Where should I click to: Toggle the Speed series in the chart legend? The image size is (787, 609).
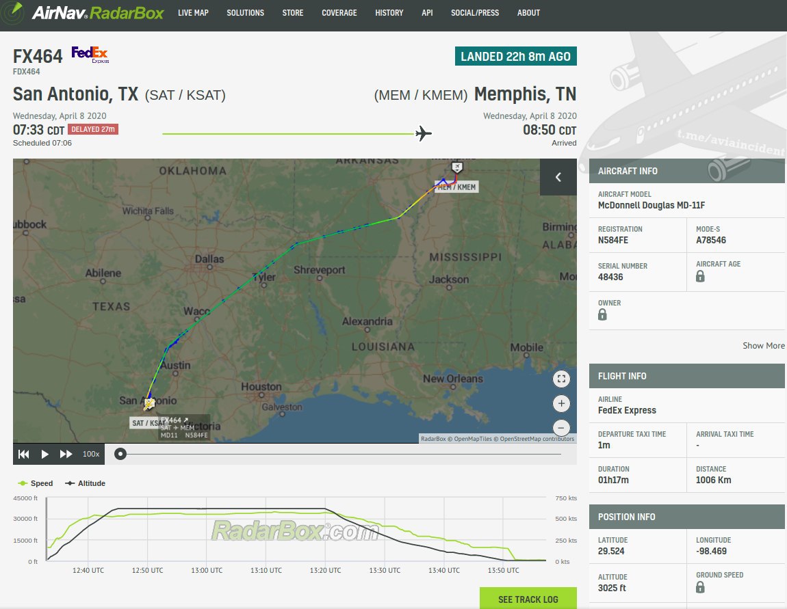coord(35,483)
